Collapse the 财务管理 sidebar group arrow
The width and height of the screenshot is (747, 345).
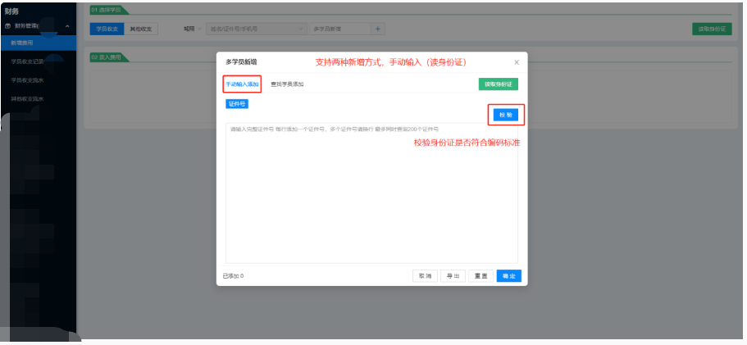67,26
